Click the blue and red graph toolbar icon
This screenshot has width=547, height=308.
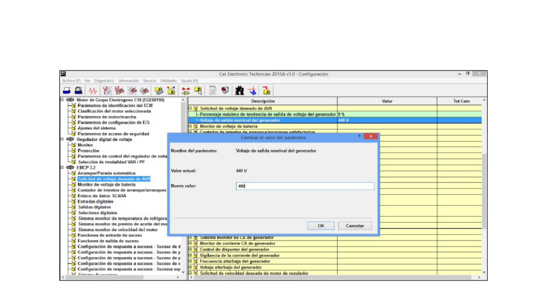click(x=252, y=91)
